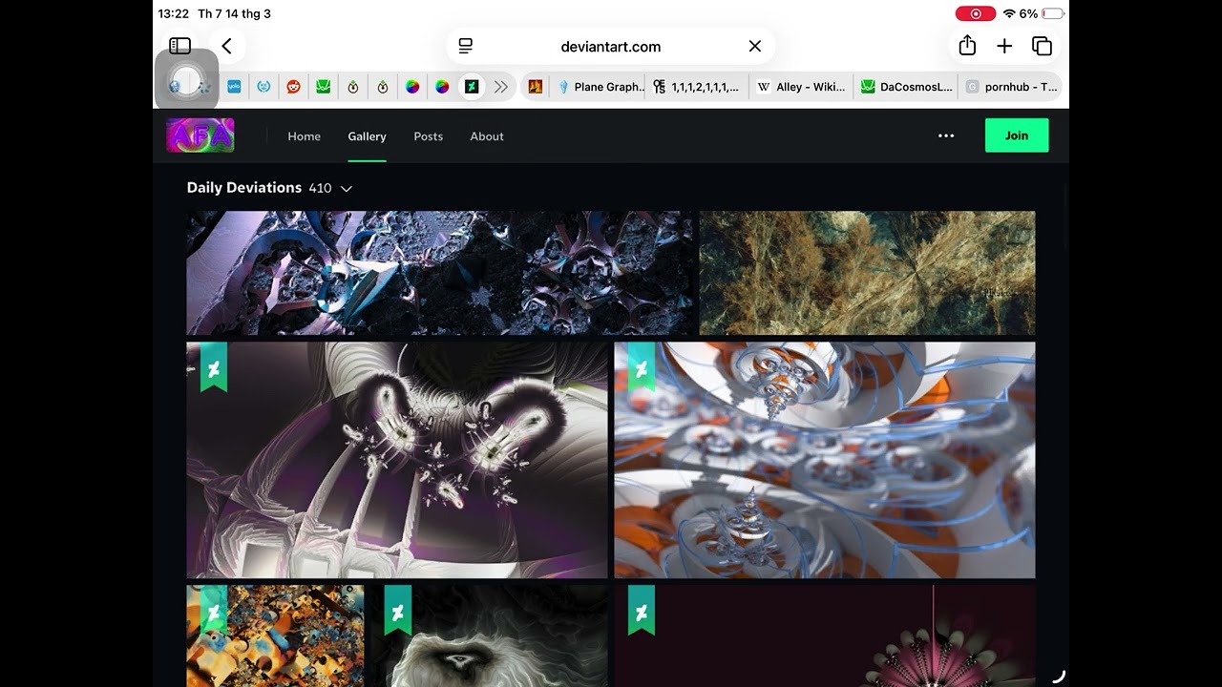The image size is (1222, 687).
Task: Open the orange-icon tab before Plane Graph
Action: 536,87
